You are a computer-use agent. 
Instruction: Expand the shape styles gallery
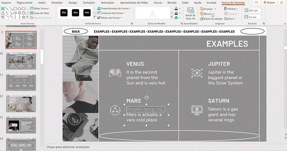[x=94, y=17]
